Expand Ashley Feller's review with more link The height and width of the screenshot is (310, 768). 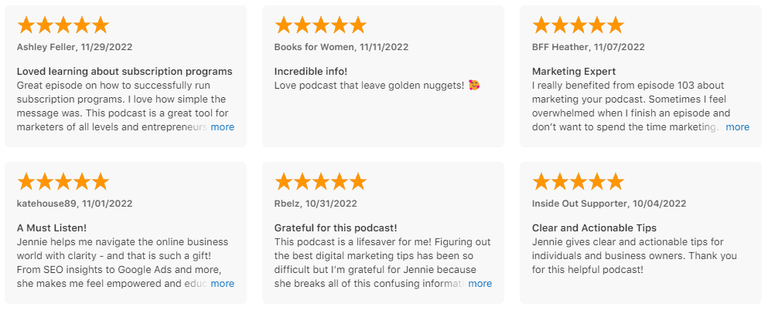(223, 127)
